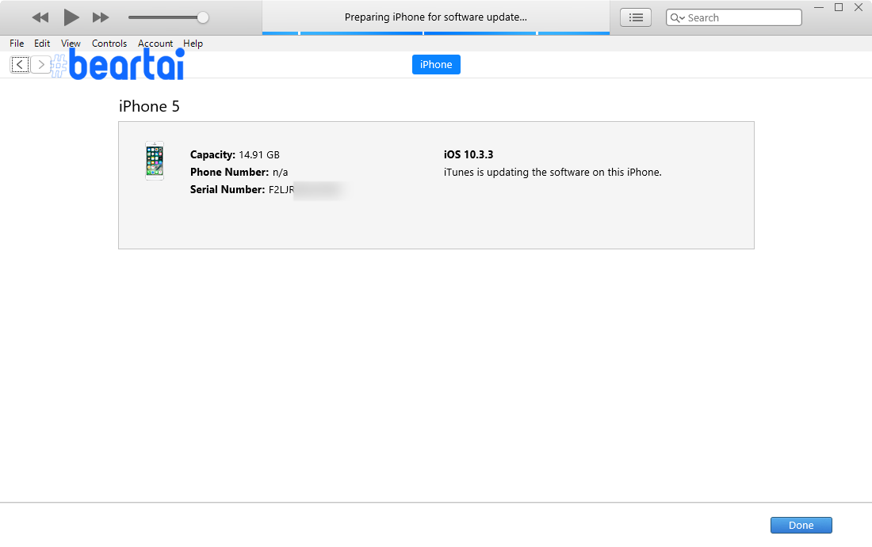Click the 'Preparing iPhone for software update...' status
The width and height of the screenshot is (872, 547).
click(x=435, y=17)
